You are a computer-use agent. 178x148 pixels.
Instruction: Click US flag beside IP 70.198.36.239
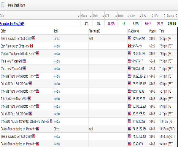[x=129, y=121]
